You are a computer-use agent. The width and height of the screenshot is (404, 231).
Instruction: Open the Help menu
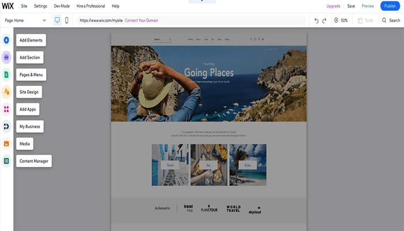point(115,6)
